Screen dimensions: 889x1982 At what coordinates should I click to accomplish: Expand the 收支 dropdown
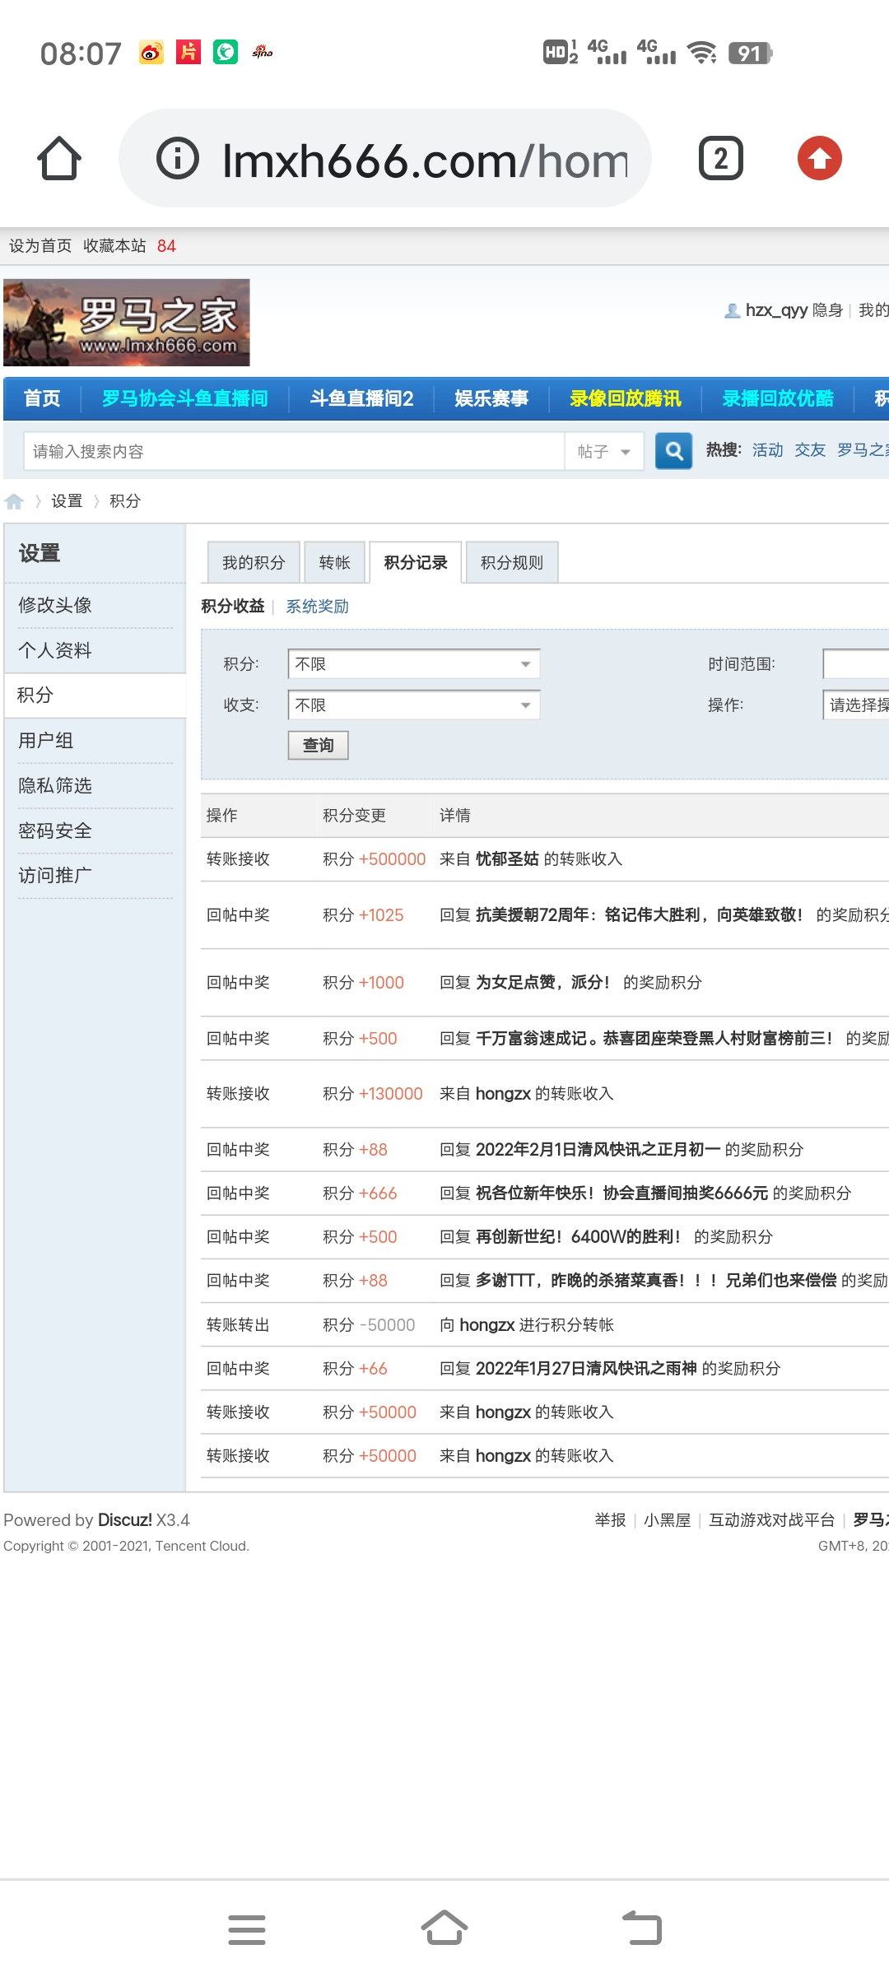pos(413,705)
